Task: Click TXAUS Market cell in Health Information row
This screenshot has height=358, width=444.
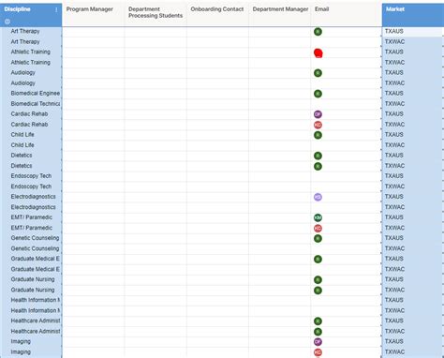Action: (413, 300)
